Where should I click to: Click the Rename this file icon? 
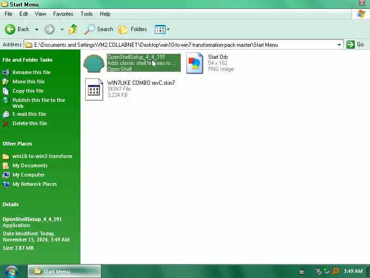pyautogui.click(x=6, y=72)
